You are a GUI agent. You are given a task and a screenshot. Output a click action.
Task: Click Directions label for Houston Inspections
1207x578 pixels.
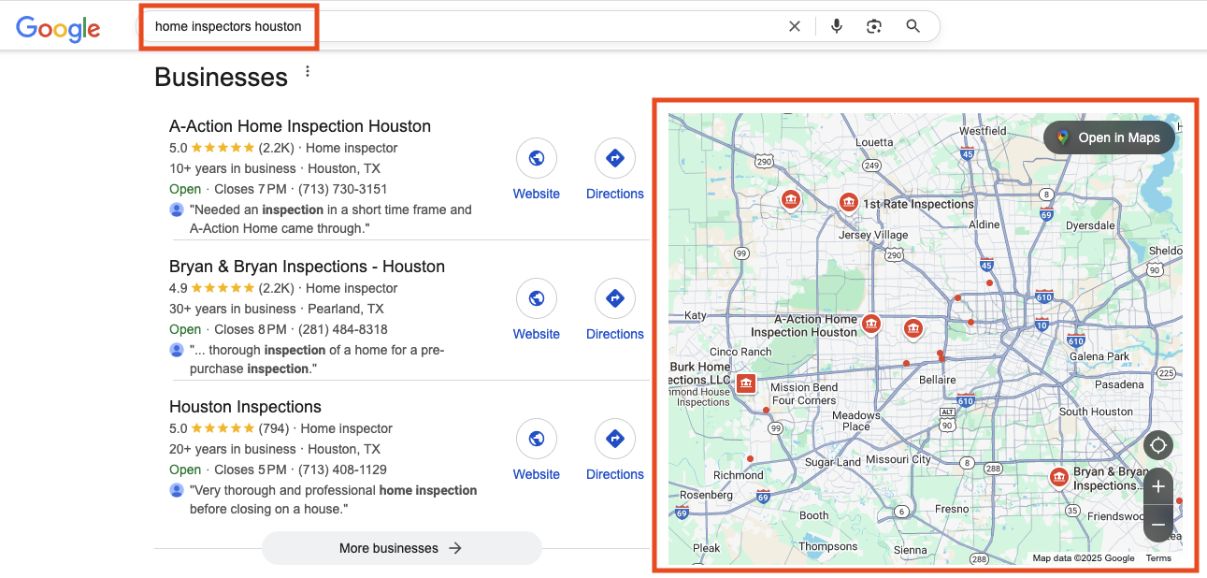click(x=615, y=474)
